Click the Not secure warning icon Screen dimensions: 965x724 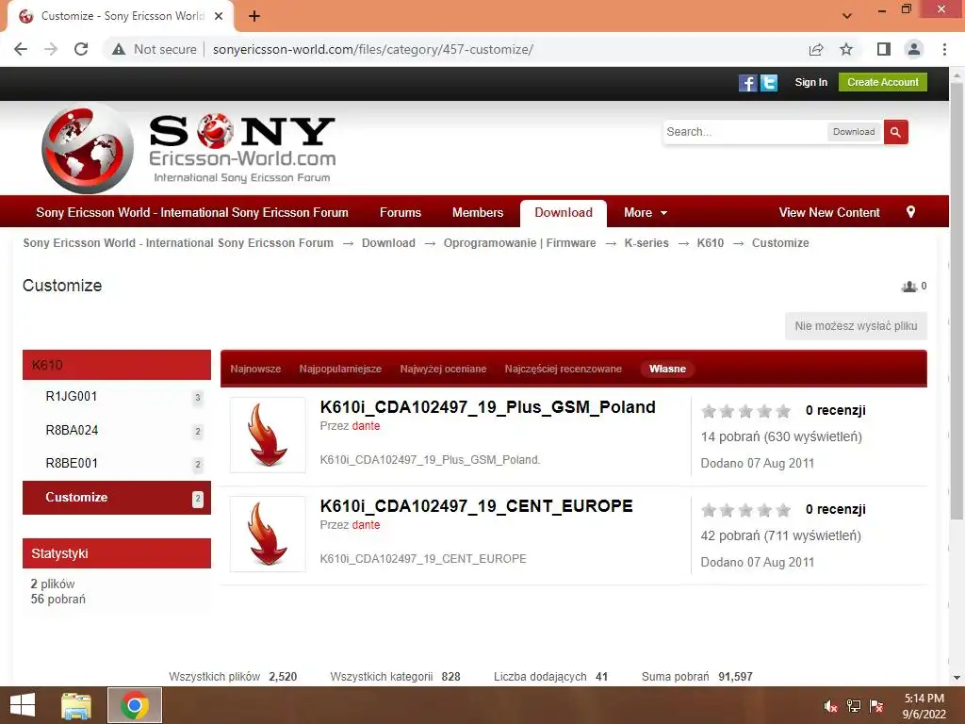(119, 49)
